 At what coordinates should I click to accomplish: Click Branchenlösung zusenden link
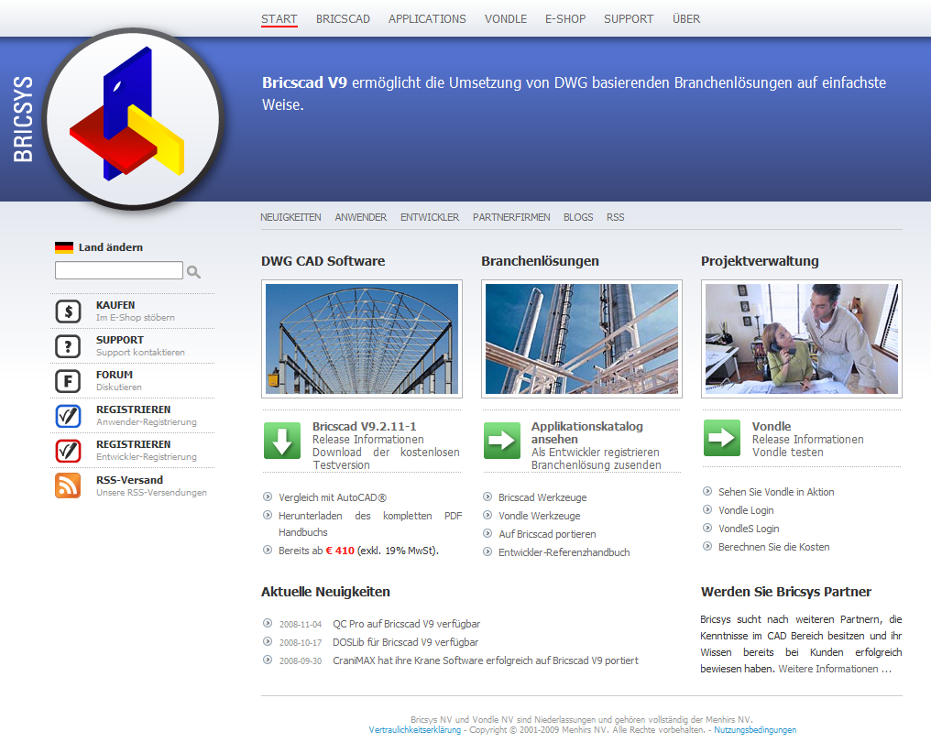597,465
